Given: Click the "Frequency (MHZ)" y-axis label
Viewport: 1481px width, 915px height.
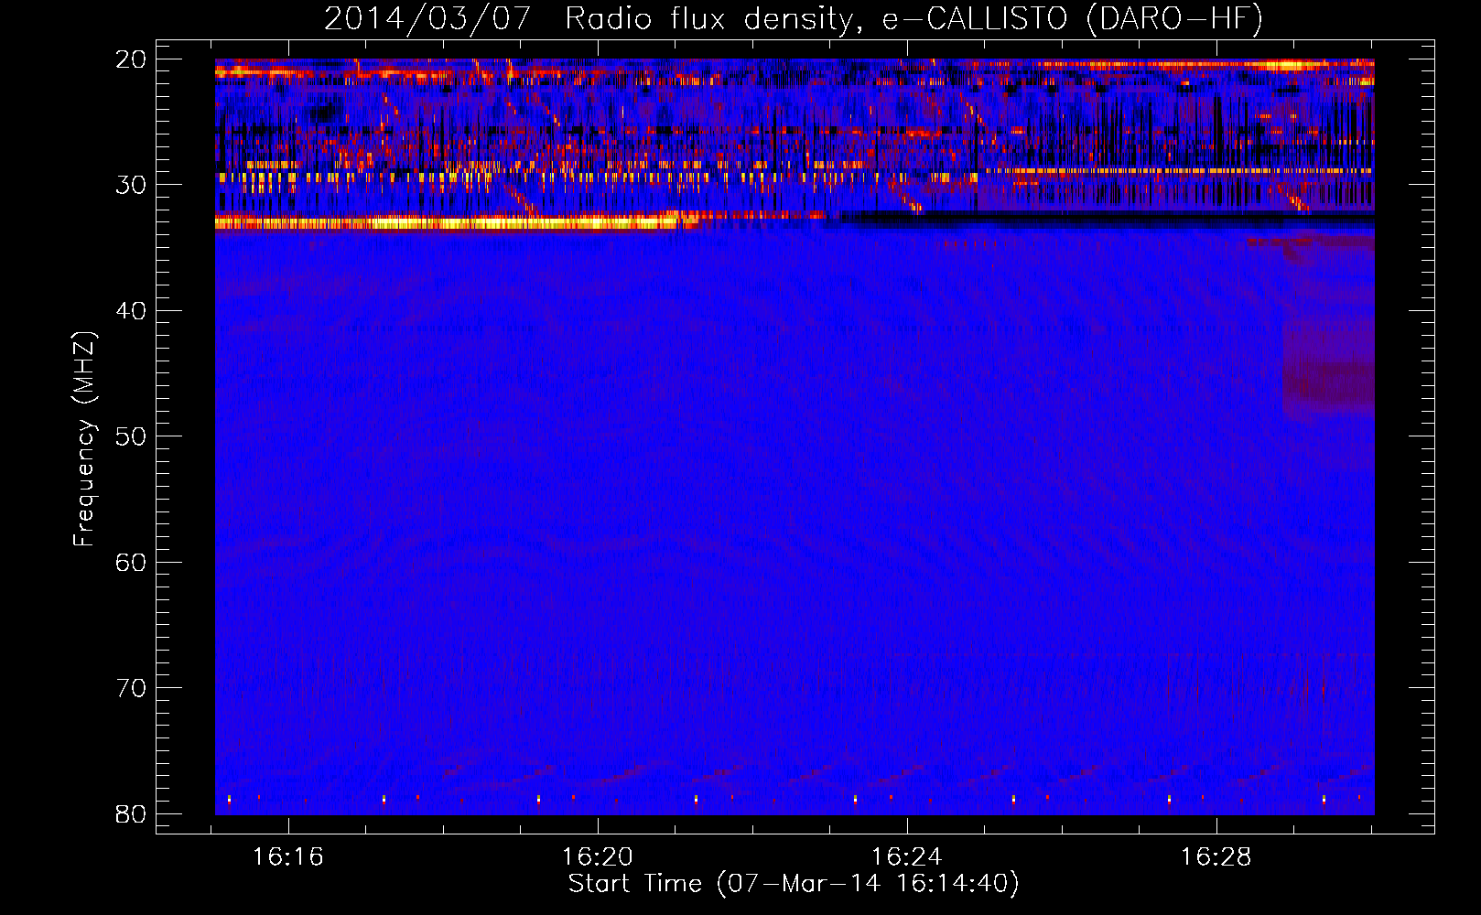Looking at the screenshot, I should [x=84, y=439].
